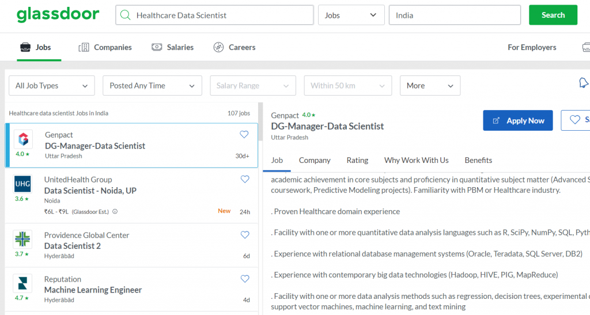Click the Genpact company logo
This screenshot has width=590, height=315.
pyautogui.click(x=23, y=139)
